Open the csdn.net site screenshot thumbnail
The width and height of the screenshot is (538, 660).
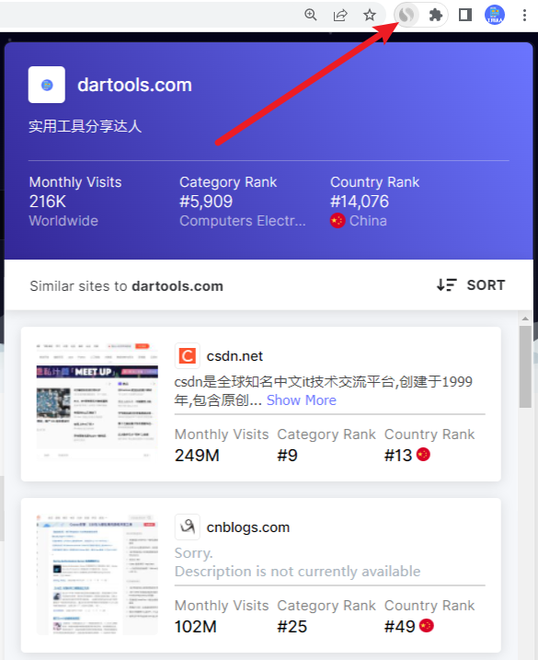(x=97, y=401)
